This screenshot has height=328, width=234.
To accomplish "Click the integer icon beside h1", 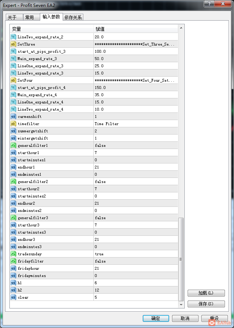I will click(x=13, y=283).
